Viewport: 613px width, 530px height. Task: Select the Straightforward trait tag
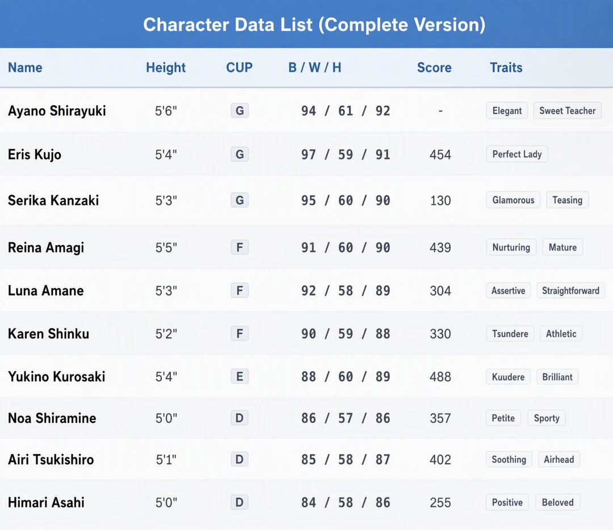point(570,291)
